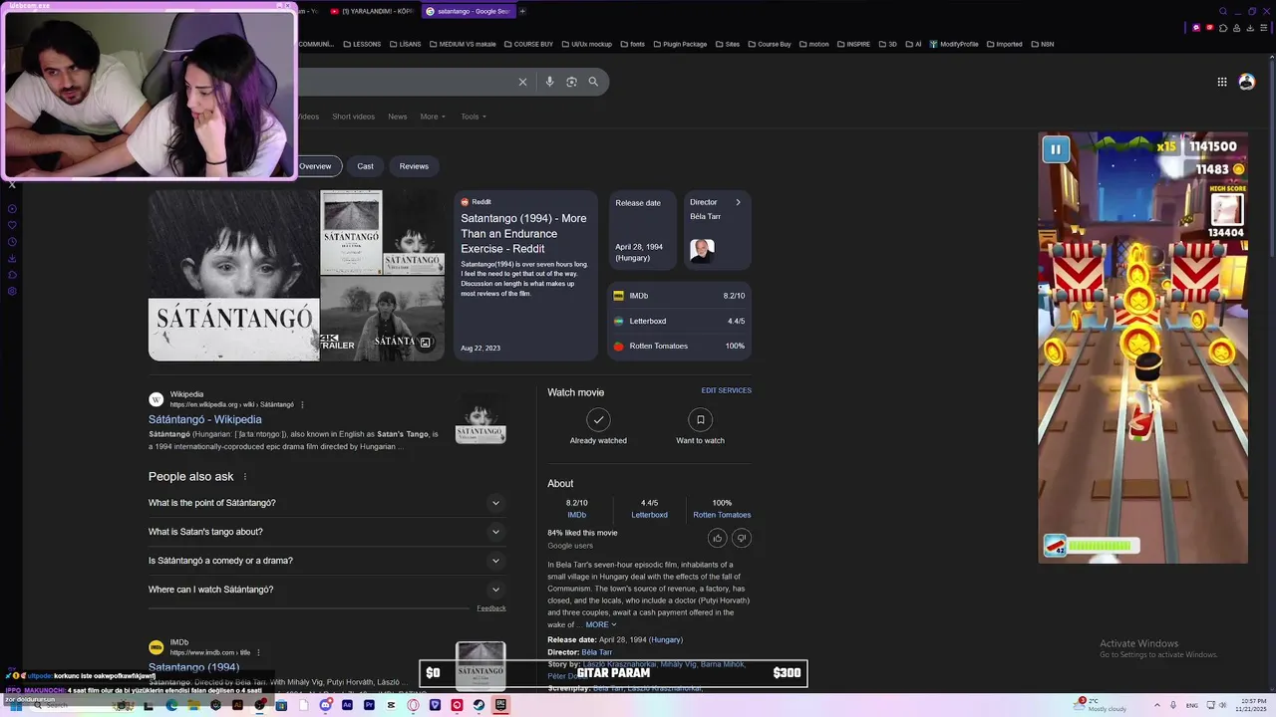
Task: Click the Feedback link
Action: coord(491,607)
